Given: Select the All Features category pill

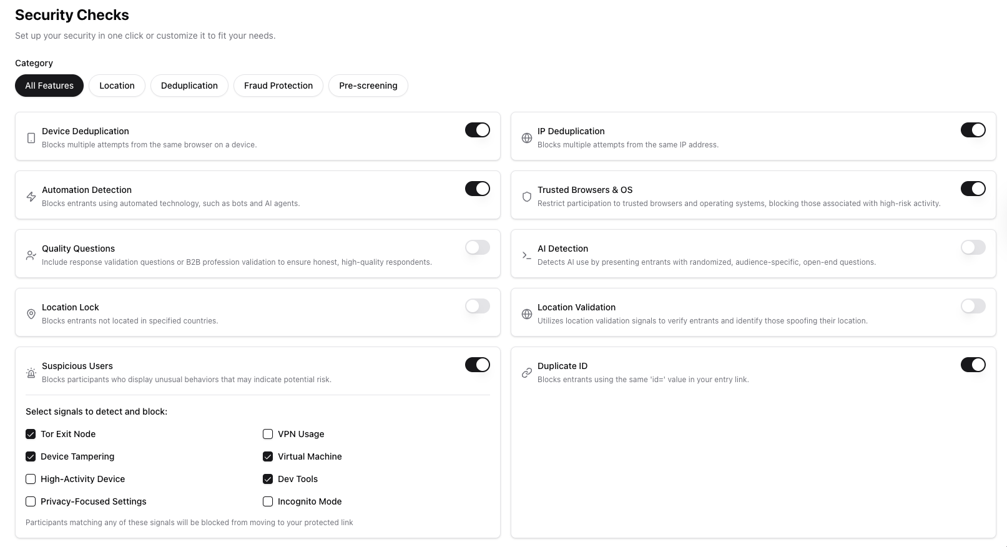Looking at the screenshot, I should (49, 86).
